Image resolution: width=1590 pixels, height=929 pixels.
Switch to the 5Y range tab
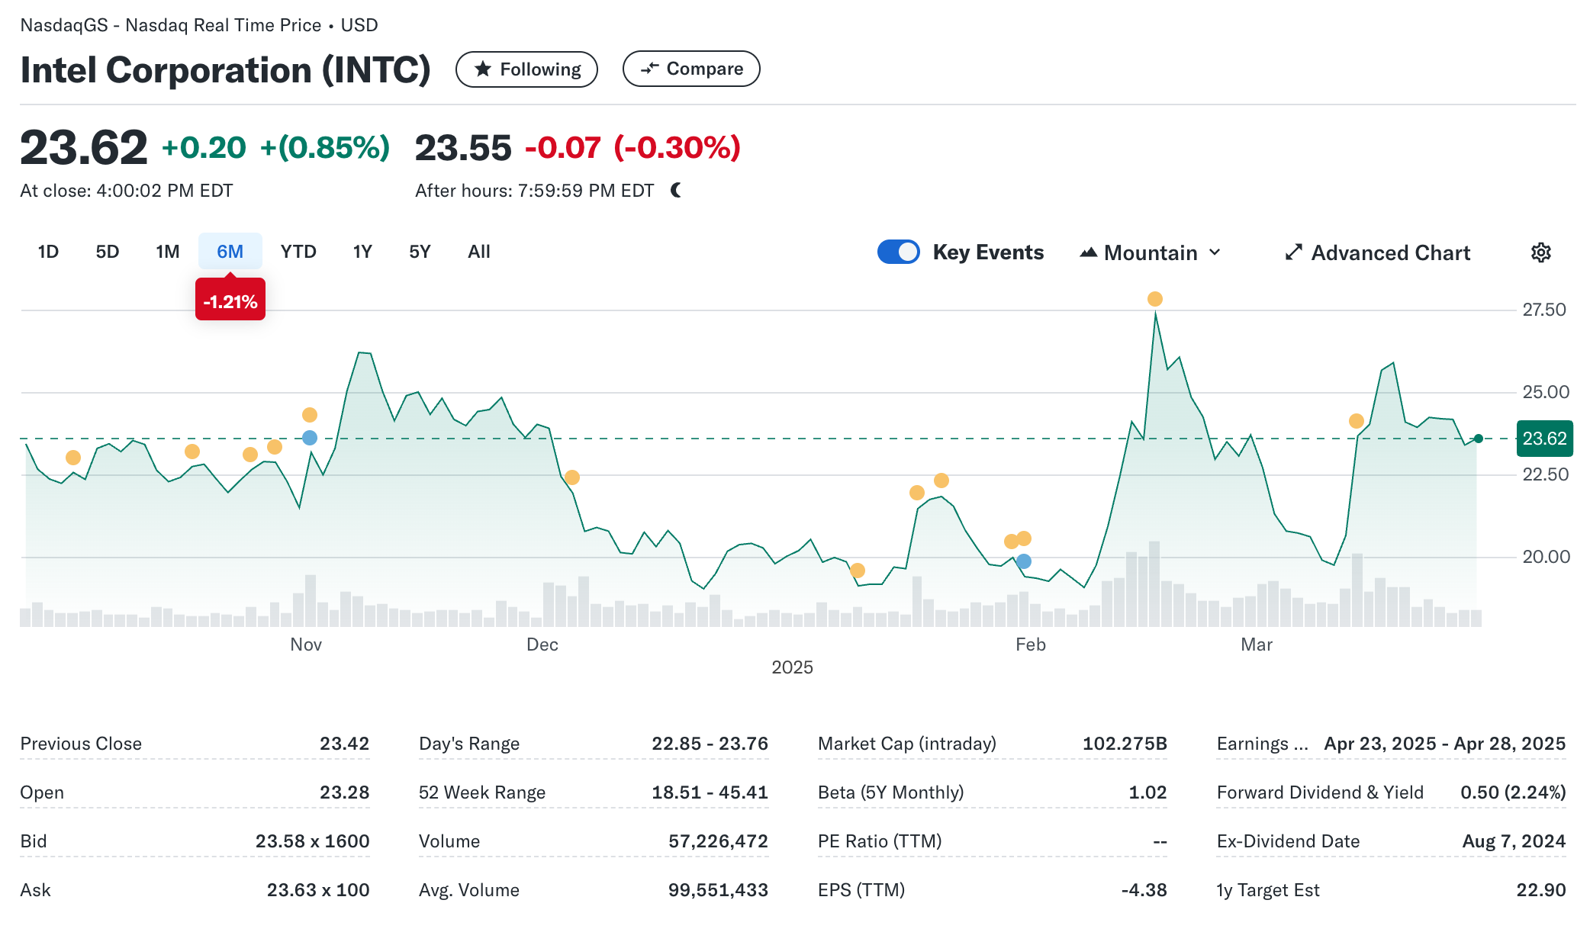pyautogui.click(x=420, y=252)
